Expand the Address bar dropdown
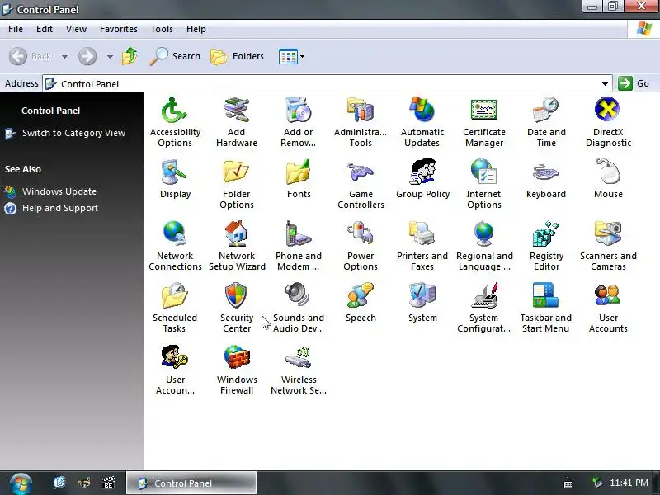660x495 pixels. [605, 84]
